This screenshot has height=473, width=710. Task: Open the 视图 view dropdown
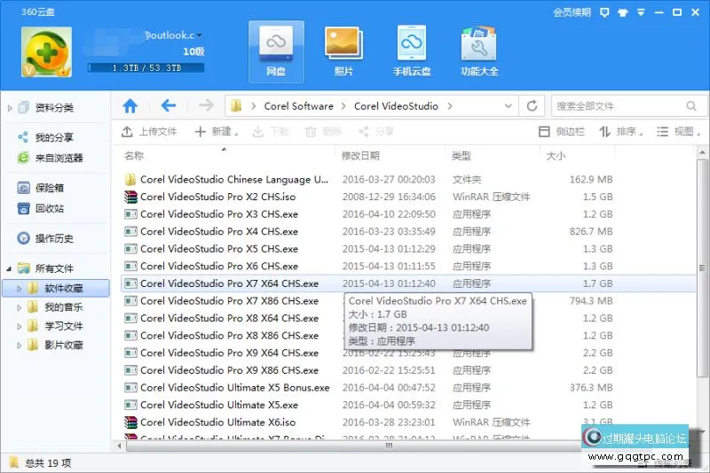click(x=678, y=131)
